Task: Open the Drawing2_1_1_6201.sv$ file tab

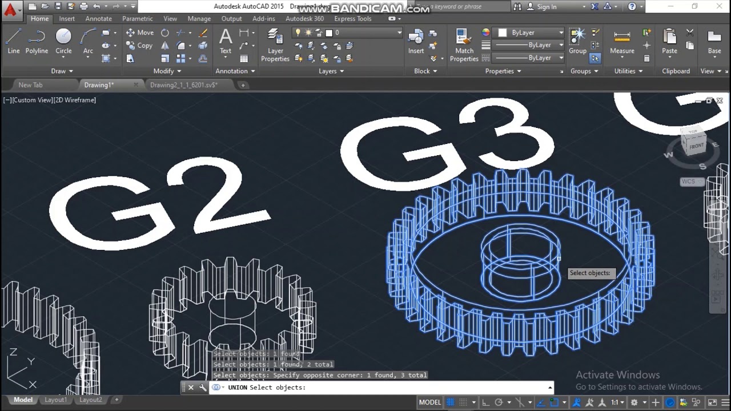Action: click(x=183, y=85)
